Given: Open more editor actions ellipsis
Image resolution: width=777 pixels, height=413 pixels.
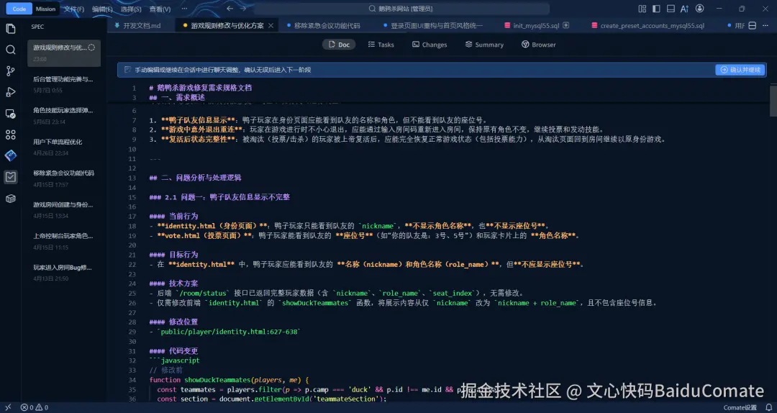Looking at the screenshot, I should 766,25.
